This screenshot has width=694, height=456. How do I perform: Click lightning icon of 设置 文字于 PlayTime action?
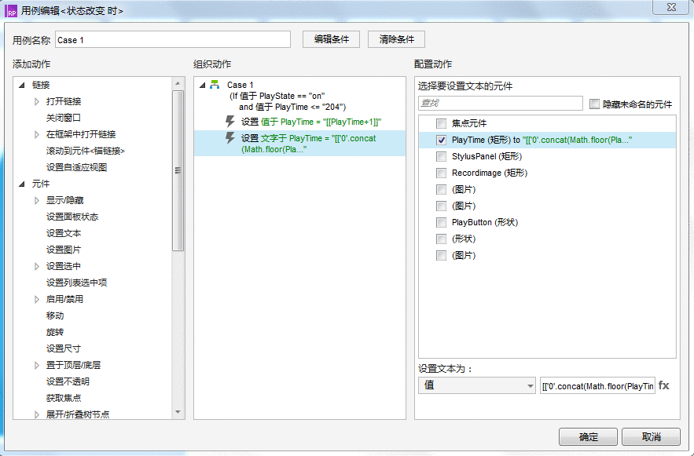(x=229, y=138)
